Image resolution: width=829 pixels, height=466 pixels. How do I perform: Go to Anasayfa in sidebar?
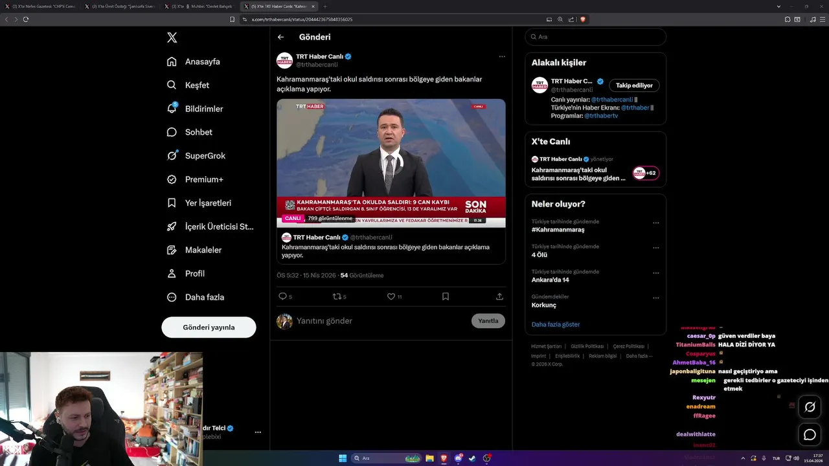[194, 61]
